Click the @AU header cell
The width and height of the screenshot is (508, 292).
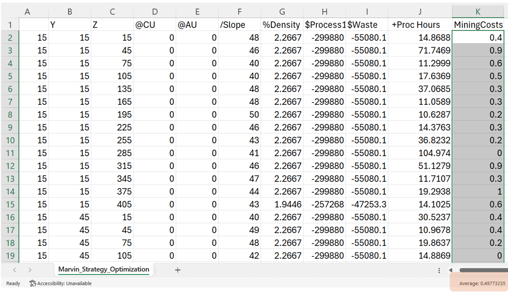(197, 25)
